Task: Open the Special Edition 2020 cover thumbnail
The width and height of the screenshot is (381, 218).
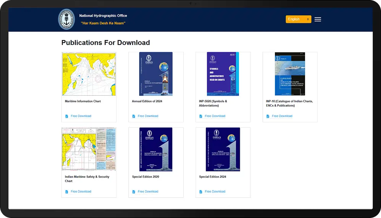Action: click(156, 149)
